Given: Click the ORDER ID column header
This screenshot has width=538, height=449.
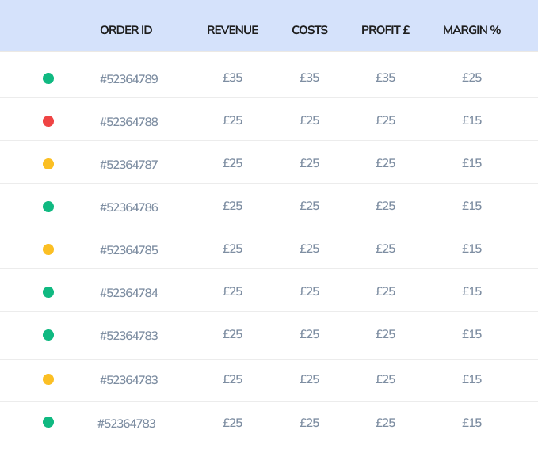Looking at the screenshot, I should [x=126, y=30].
